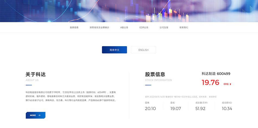Image resolution: width=258 pixels, height=128 pixels.
Task: Select the 科达制造 600499 stock title
Action: (x=216, y=74)
